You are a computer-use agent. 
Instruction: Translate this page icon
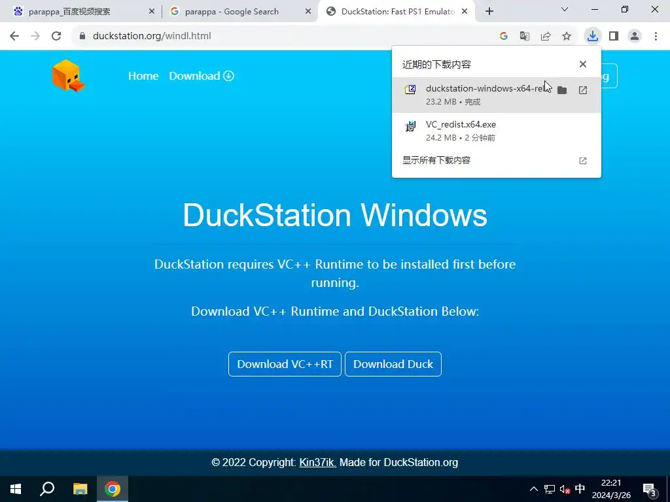[525, 37]
